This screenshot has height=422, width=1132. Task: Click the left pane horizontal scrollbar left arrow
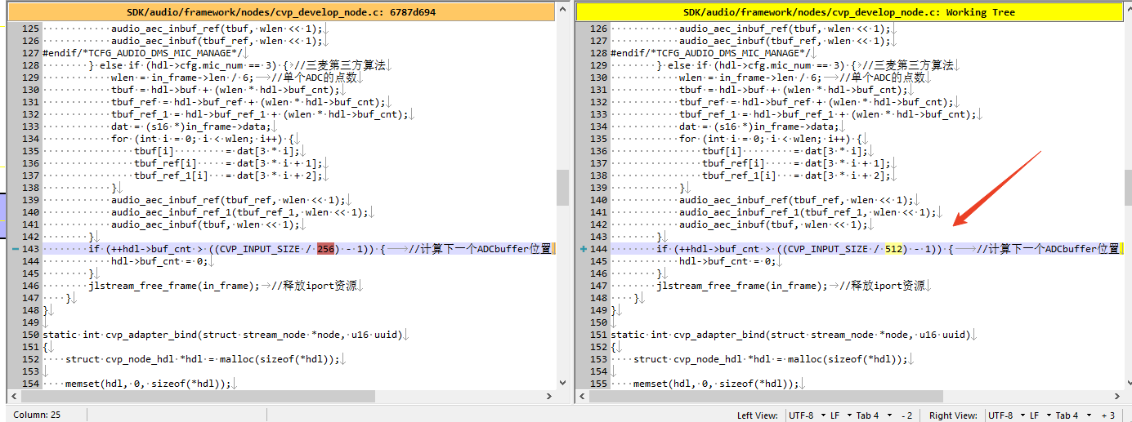click(14, 396)
